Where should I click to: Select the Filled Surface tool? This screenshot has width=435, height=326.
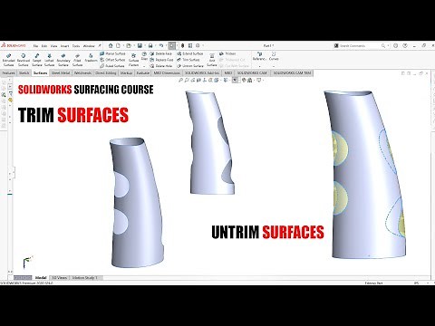point(77,60)
